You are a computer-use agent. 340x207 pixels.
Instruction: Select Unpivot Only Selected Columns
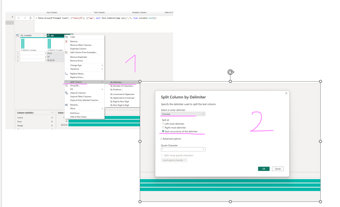[x=84, y=100]
